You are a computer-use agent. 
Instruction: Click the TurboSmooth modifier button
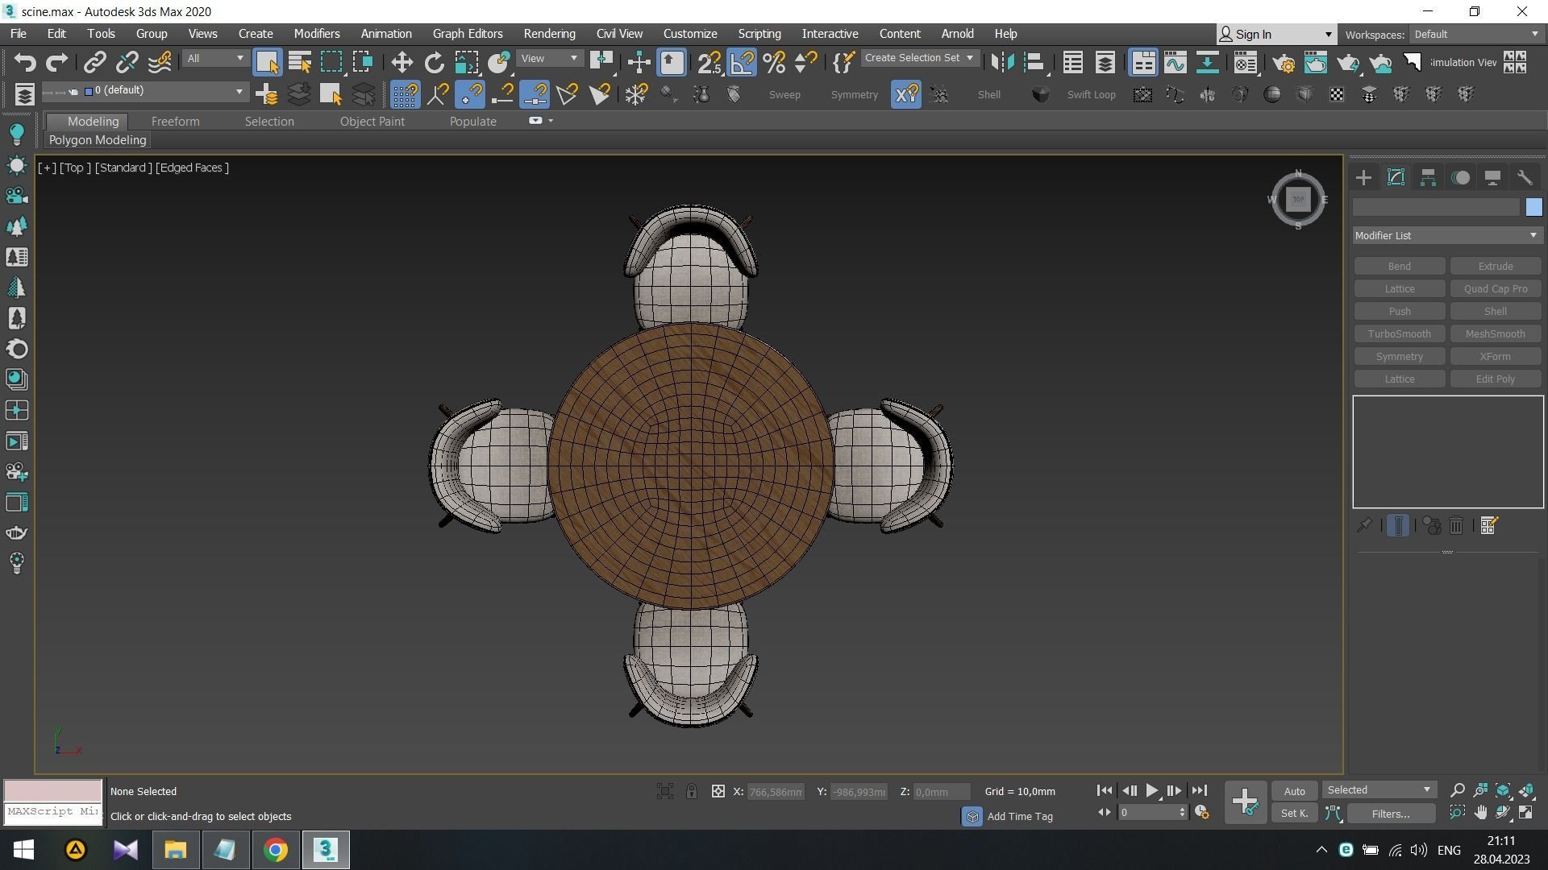pyautogui.click(x=1399, y=334)
